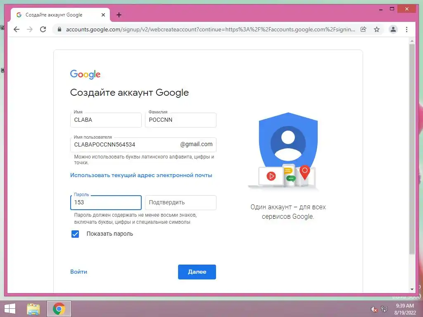Click the address bar URL
The width and height of the screenshot is (423, 317).
[210, 29]
